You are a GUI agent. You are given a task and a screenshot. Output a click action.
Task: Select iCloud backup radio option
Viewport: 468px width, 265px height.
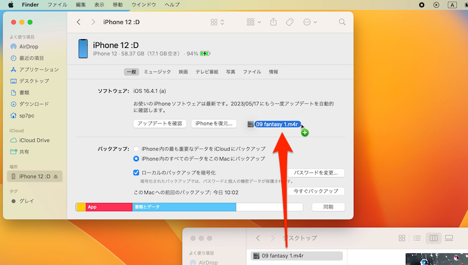[x=136, y=149]
